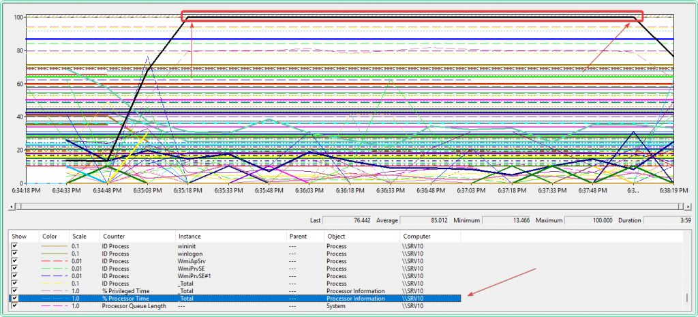
Task: Click the right arrow of the time range scrollbar
Action: [687, 207]
